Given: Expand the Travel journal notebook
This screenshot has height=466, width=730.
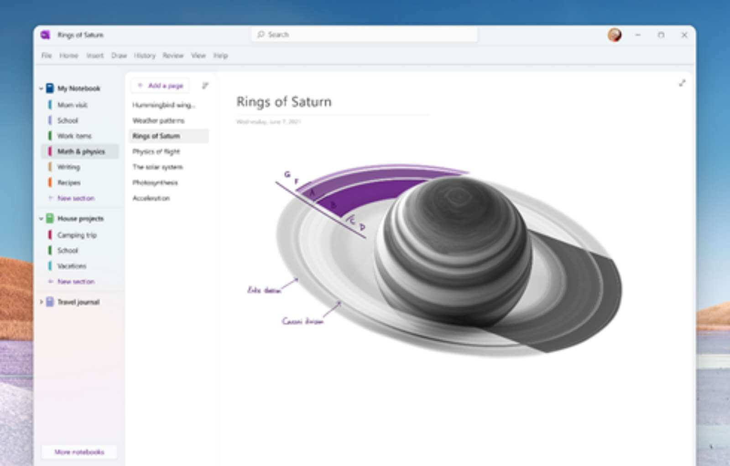Looking at the screenshot, I should (x=41, y=302).
